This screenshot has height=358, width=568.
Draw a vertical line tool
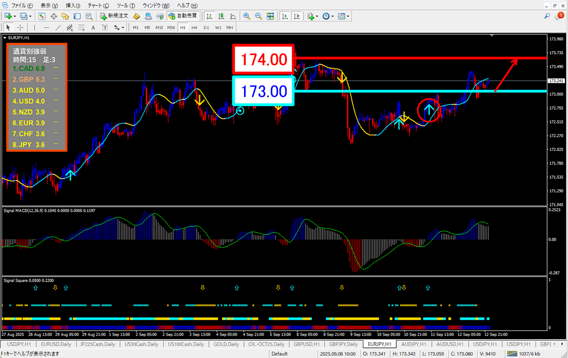(x=34, y=27)
